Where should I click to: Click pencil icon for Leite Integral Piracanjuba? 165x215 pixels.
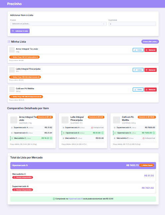pos(135,70)
